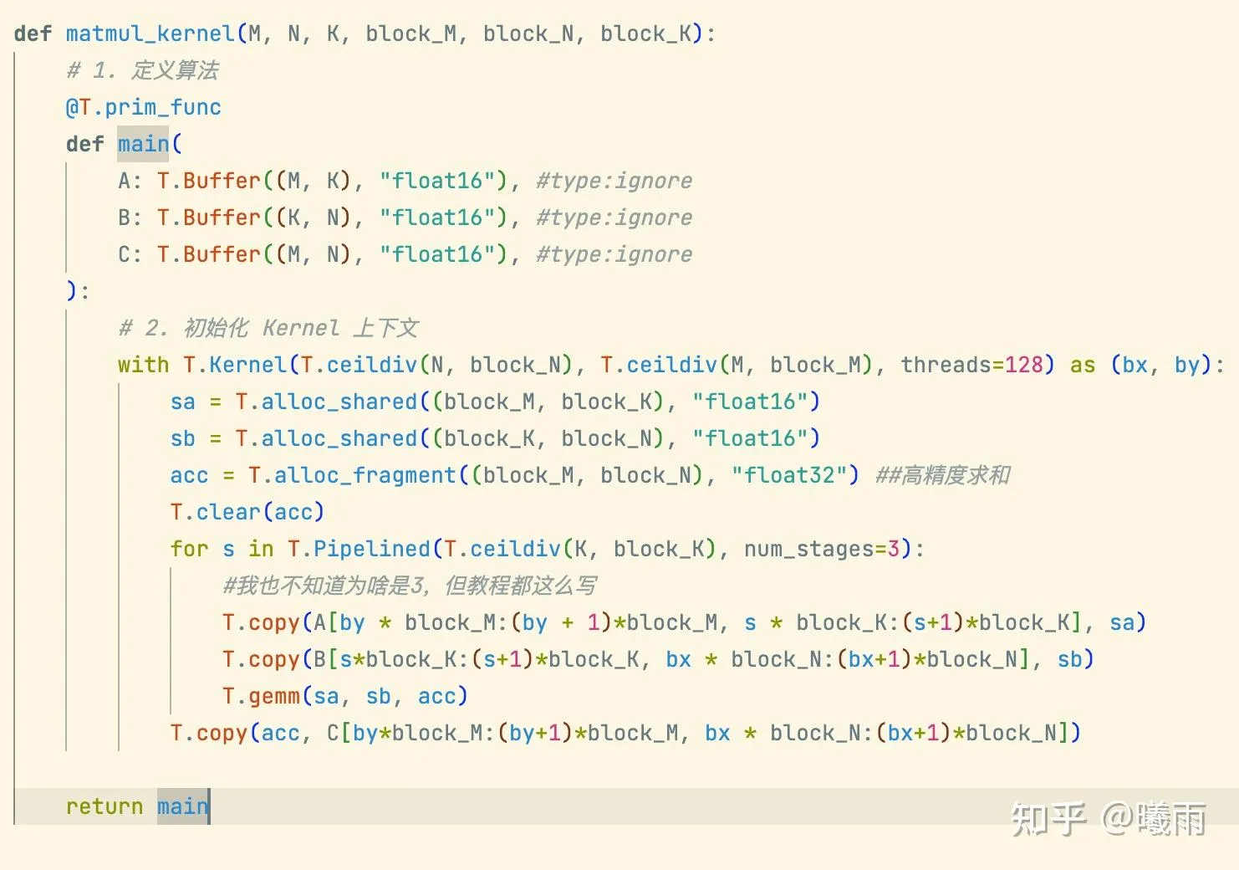
Task: Click '#type:ignore' on the 'C:' line
Action: [614, 254]
